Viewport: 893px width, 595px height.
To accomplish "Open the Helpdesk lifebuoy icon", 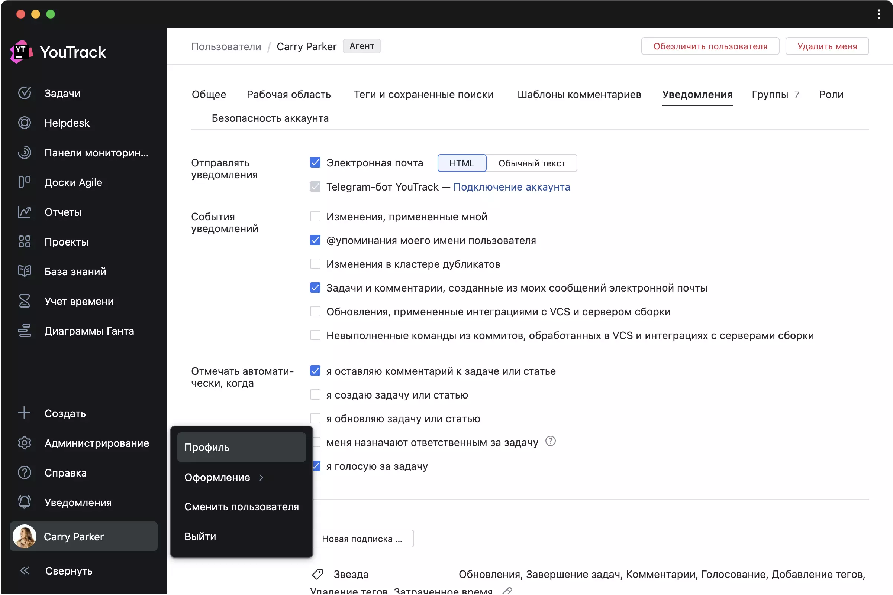I will pos(24,123).
